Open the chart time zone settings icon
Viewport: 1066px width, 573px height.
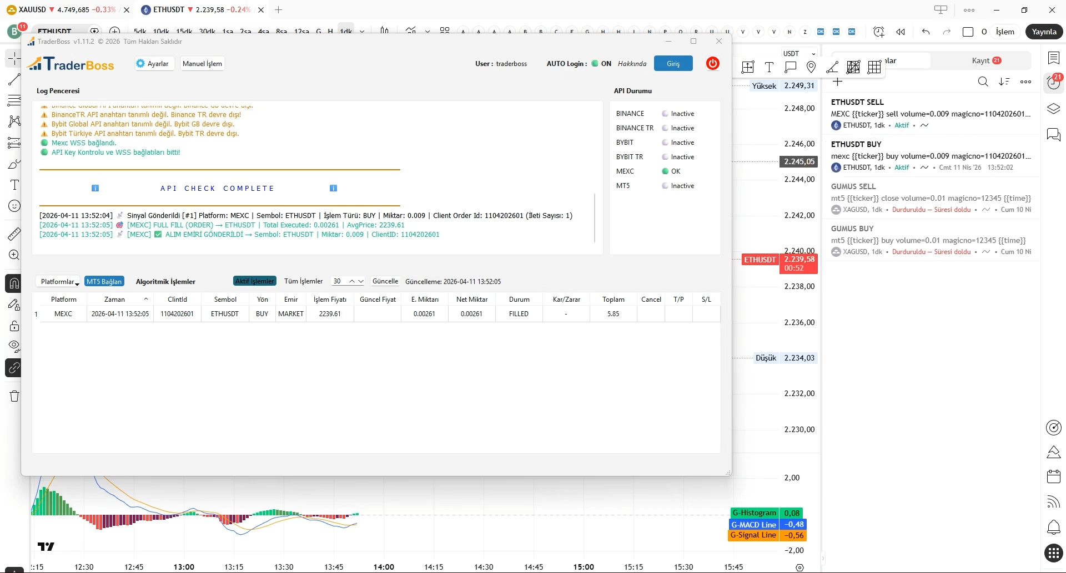[799, 567]
